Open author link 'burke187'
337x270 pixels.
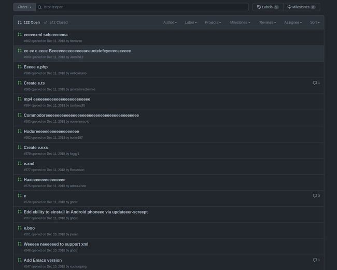pyautogui.click(x=76, y=138)
